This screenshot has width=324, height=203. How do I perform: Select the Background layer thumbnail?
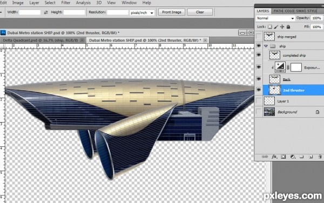coord(269,112)
